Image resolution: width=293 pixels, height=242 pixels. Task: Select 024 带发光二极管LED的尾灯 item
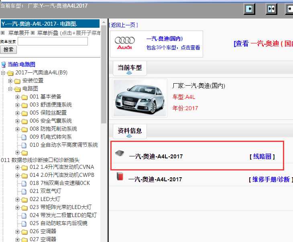point(63,215)
